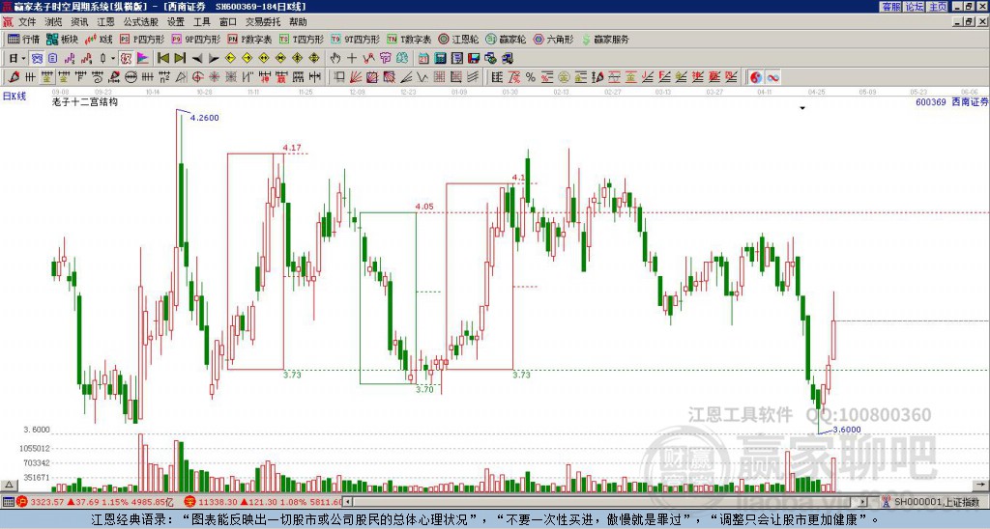
Task: Open the 公式选股 menu
Action: 140,22
